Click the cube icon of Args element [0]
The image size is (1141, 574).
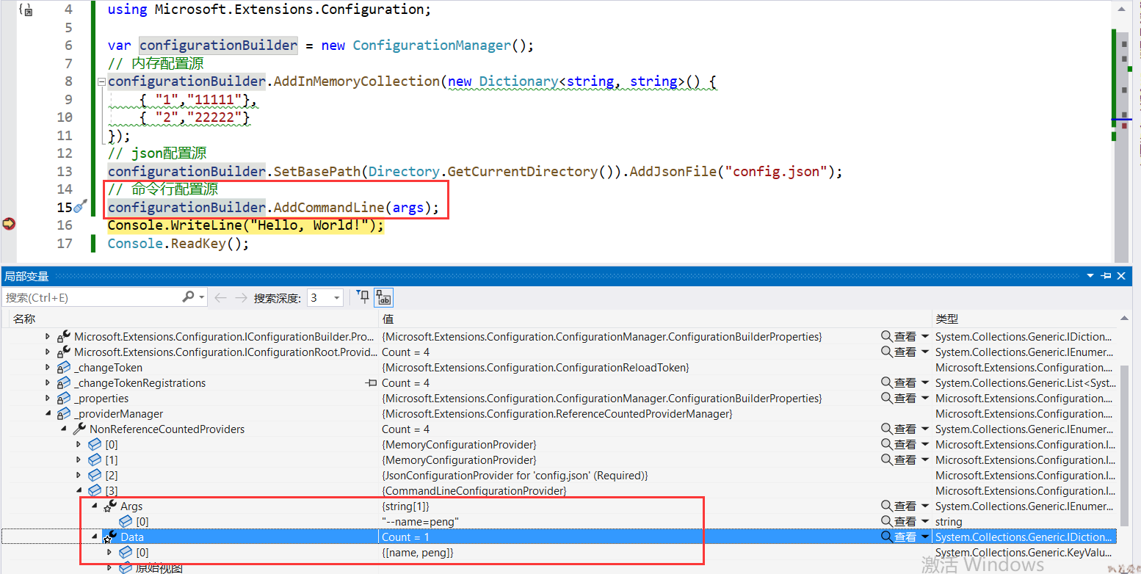tap(126, 521)
